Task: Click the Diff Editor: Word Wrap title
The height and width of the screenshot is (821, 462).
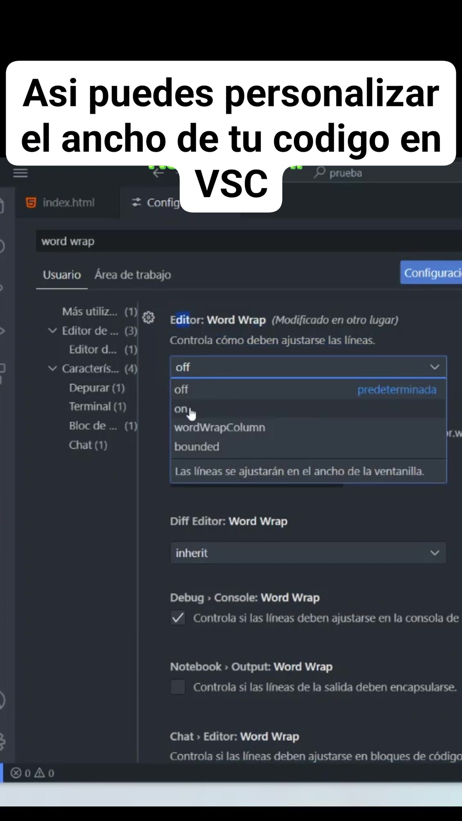Action: click(x=228, y=521)
